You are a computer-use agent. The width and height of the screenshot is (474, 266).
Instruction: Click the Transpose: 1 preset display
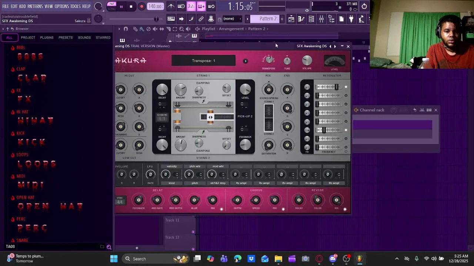tap(203, 61)
